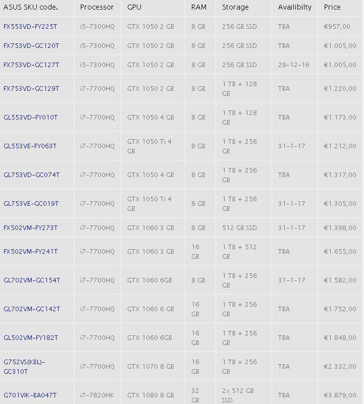This screenshot has width=364, height=404.
Task: Open the G701VIK-BA047T SKU link
Action: tap(30, 395)
